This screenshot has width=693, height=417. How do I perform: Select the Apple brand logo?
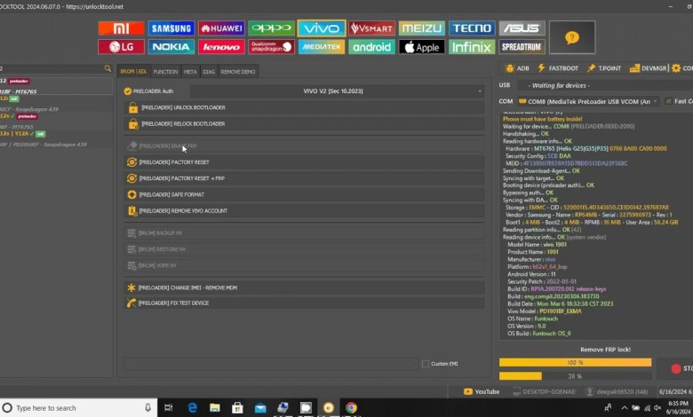[422, 47]
